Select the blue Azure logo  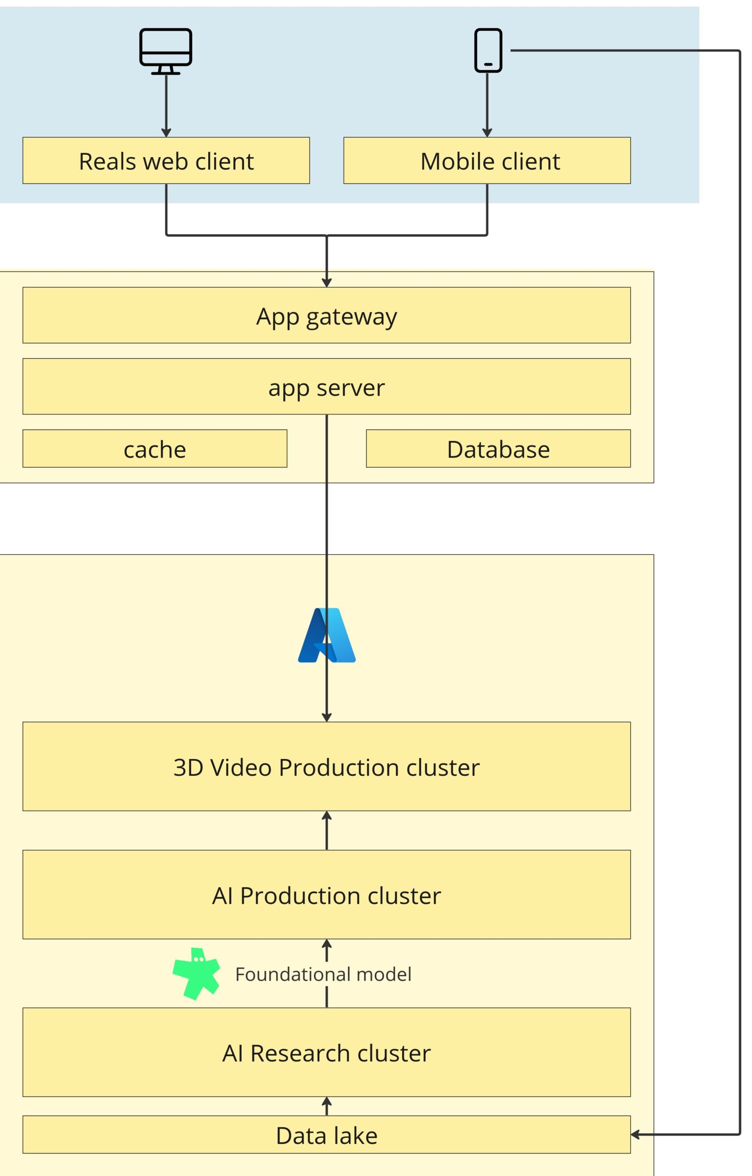[327, 635]
